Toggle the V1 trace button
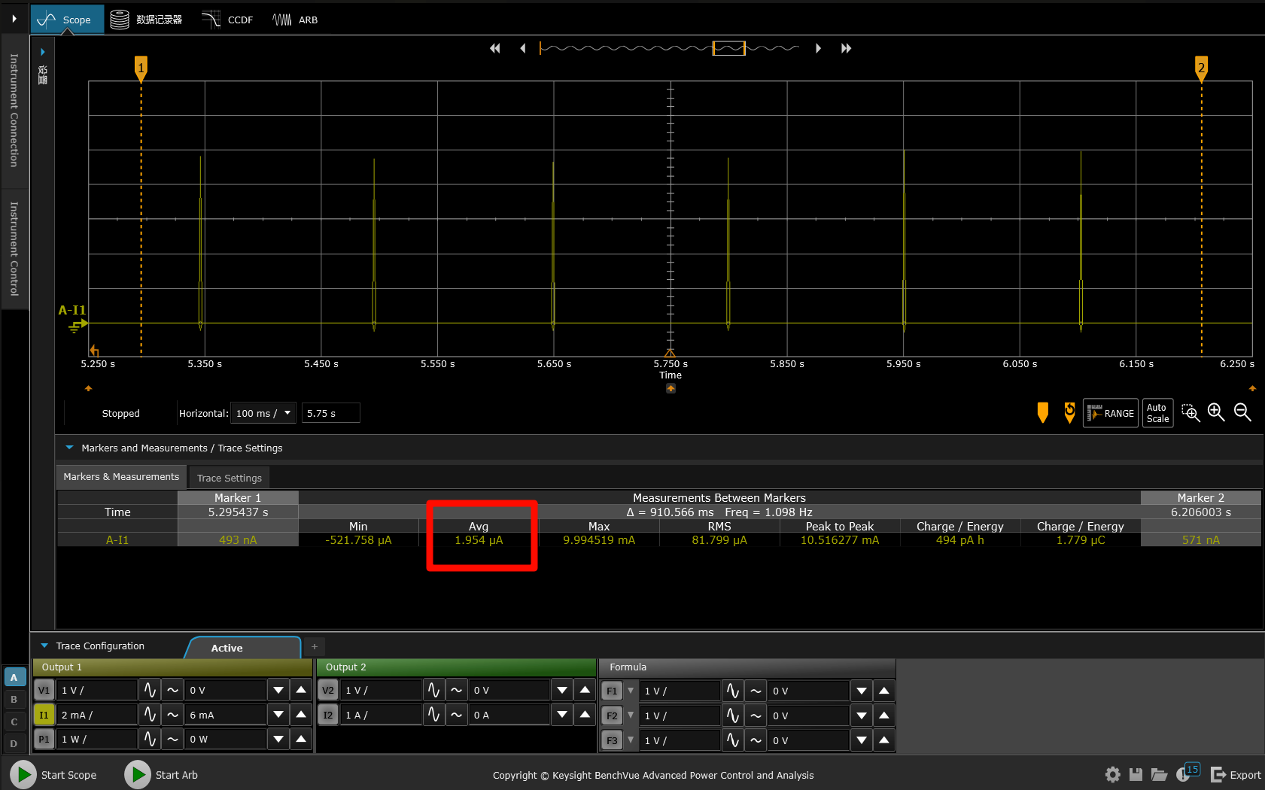Viewport: 1265px width, 790px height. click(44, 690)
